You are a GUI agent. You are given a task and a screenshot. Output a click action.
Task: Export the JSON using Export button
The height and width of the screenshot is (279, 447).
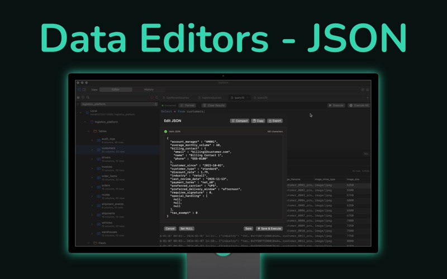[275, 121]
